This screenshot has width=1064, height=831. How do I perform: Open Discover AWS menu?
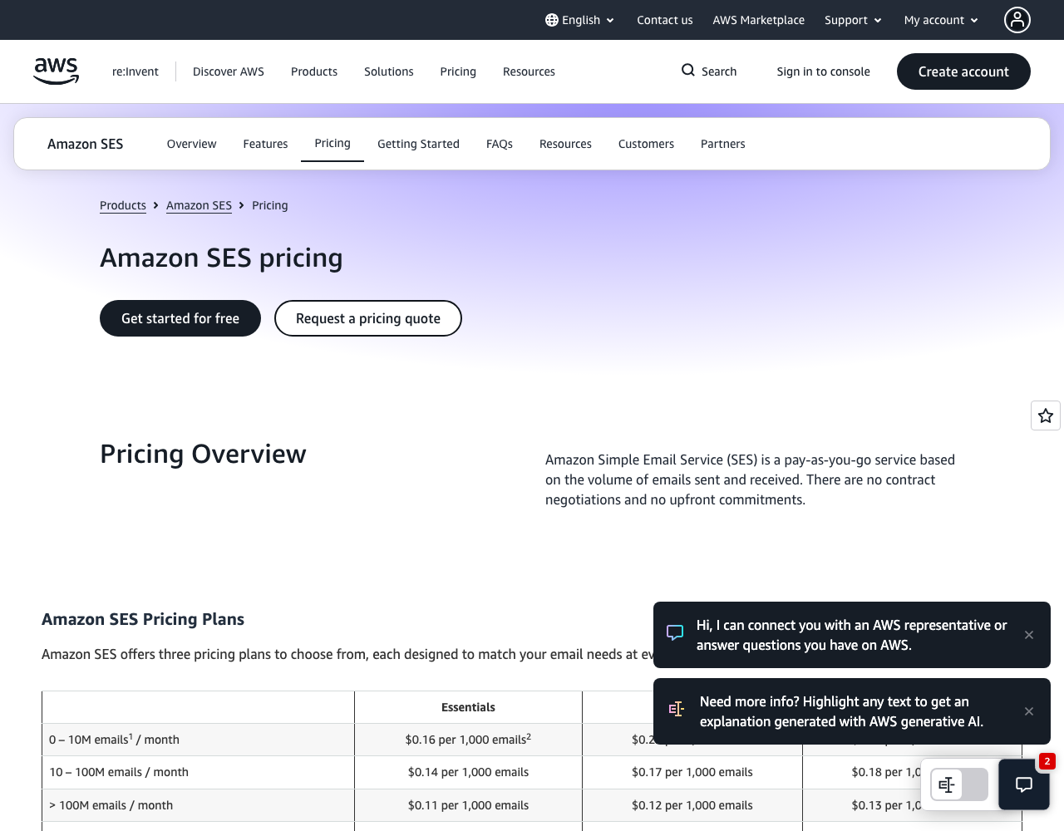coord(229,71)
